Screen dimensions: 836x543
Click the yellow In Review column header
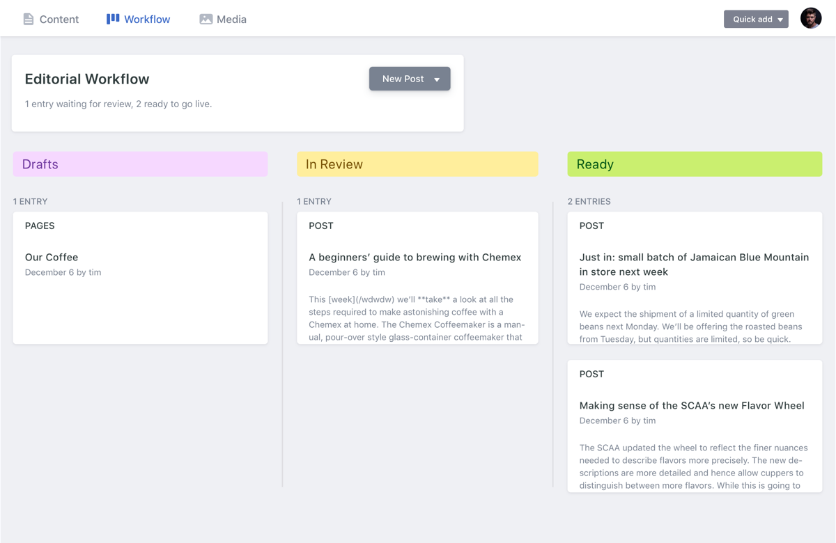[x=417, y=164]
